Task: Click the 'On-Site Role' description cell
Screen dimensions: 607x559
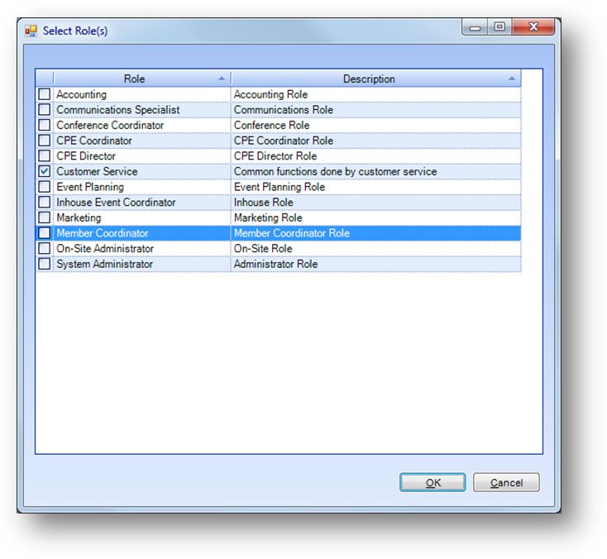Action: pyautogui.click(x=376, y=248)
